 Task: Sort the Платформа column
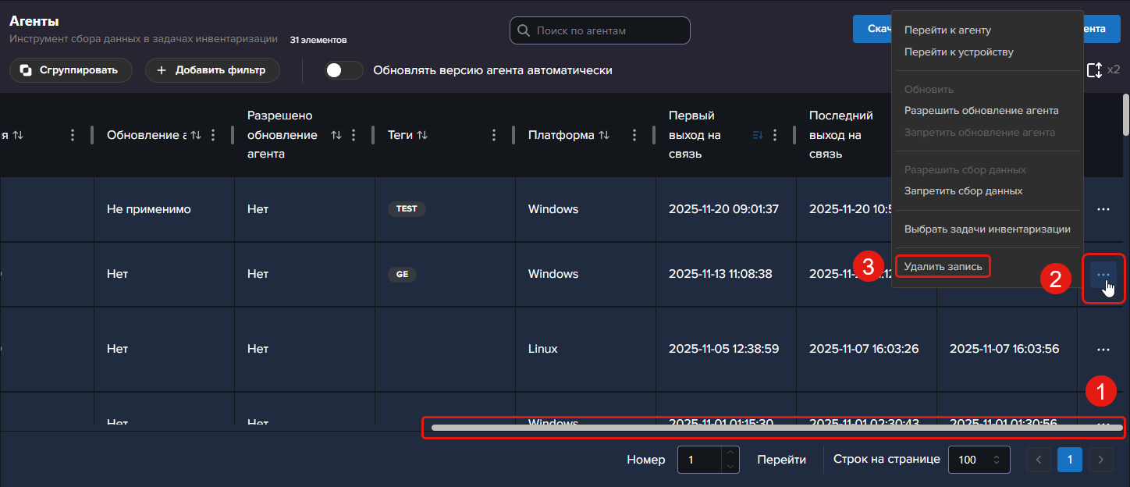click(604, 135)
